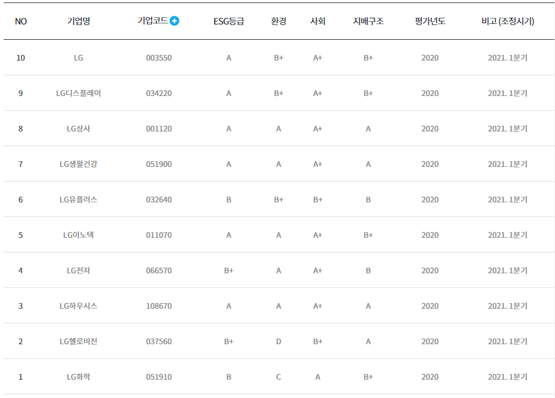Click company code 034220
The width and height of the screenshot is (555, 398).
pyautogui.click(x=159, y=93)
